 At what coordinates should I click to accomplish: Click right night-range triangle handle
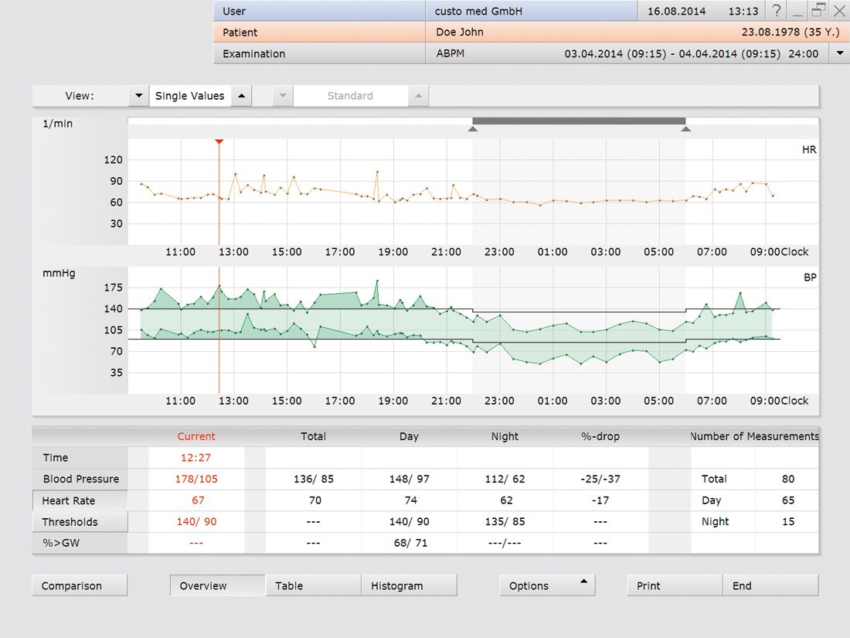tap(685, 129)
